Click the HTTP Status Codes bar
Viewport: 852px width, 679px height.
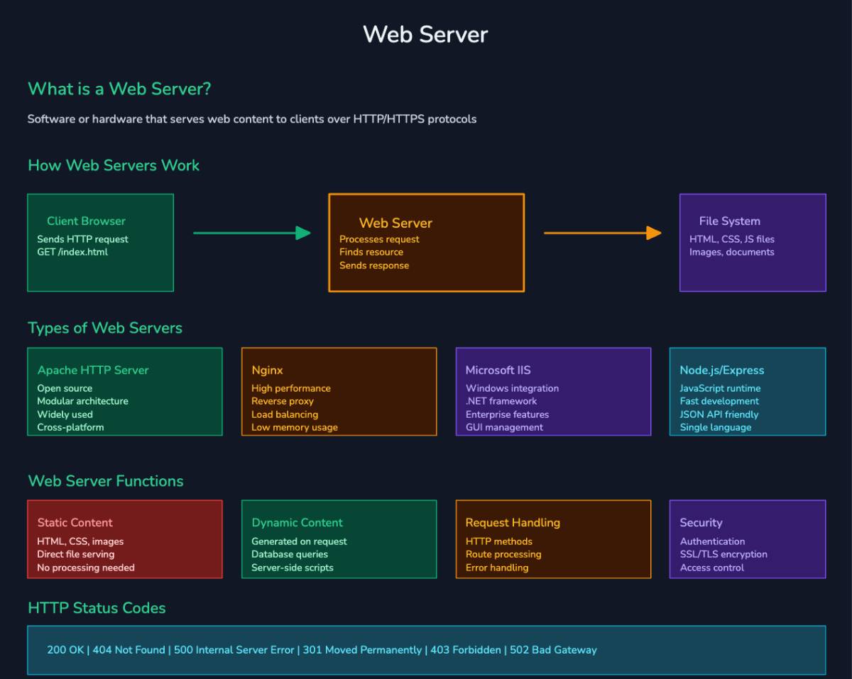point(426,650)
